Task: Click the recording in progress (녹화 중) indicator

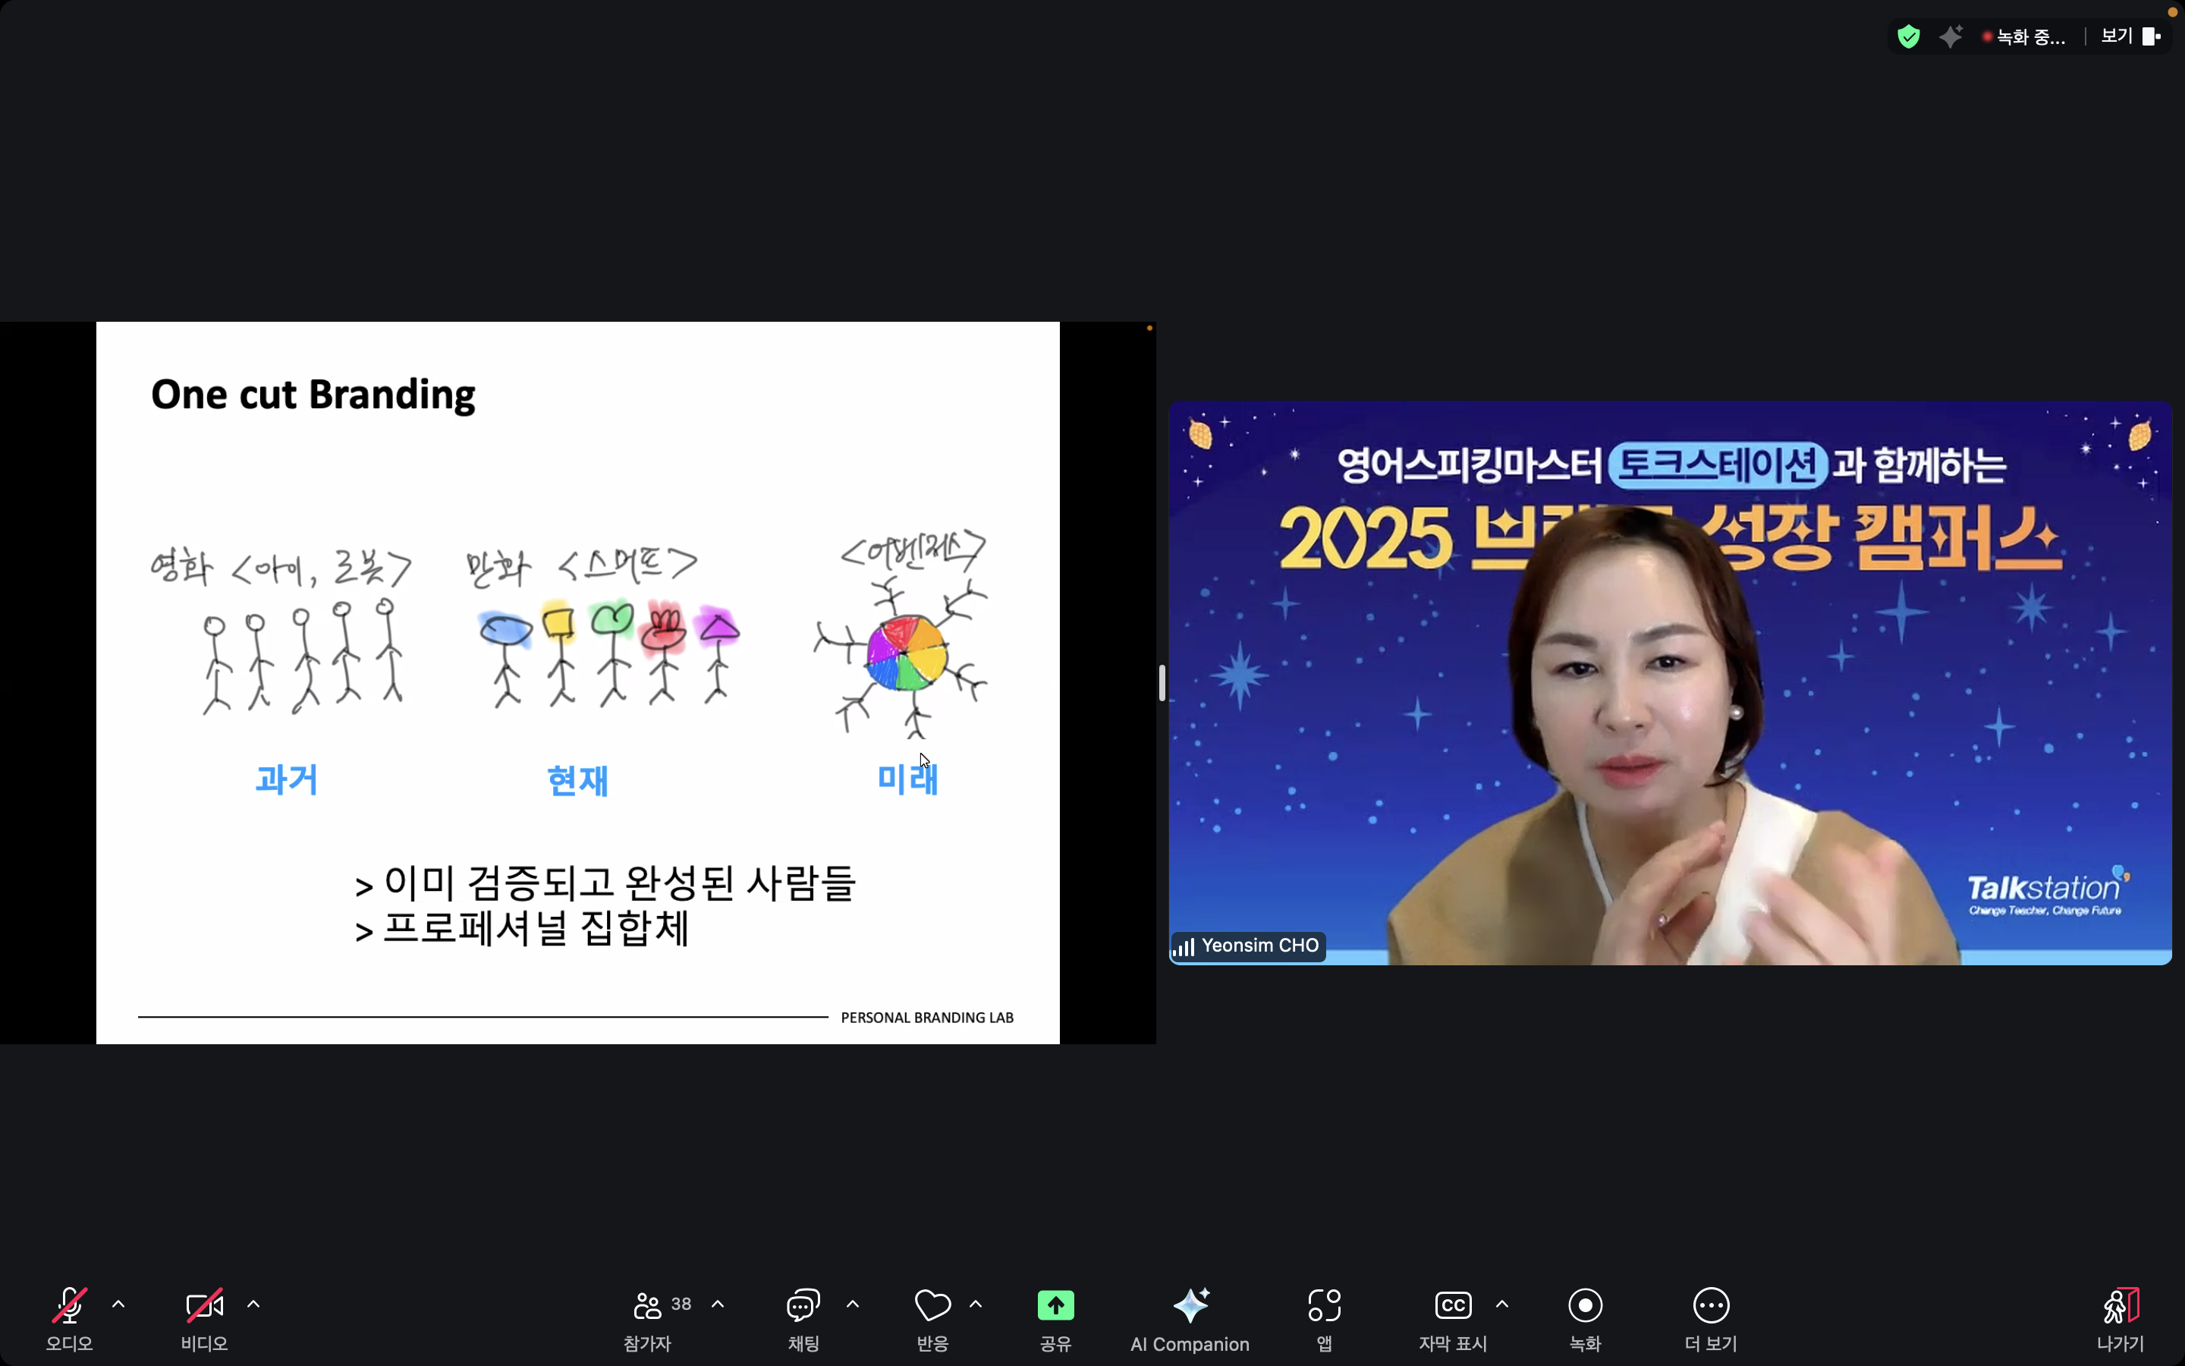Action: 2025,37
